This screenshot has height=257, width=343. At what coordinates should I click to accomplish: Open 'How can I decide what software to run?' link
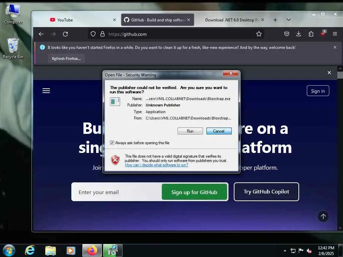point(156,165)
